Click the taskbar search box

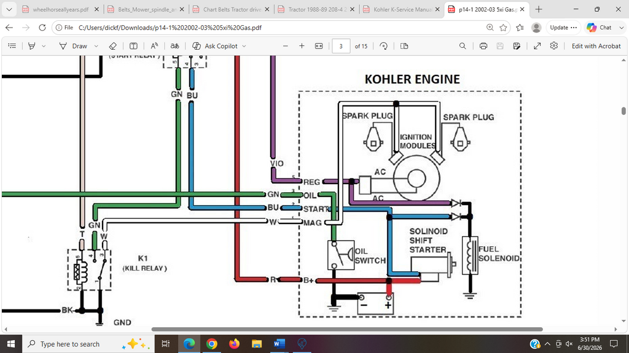pos(88,344)
